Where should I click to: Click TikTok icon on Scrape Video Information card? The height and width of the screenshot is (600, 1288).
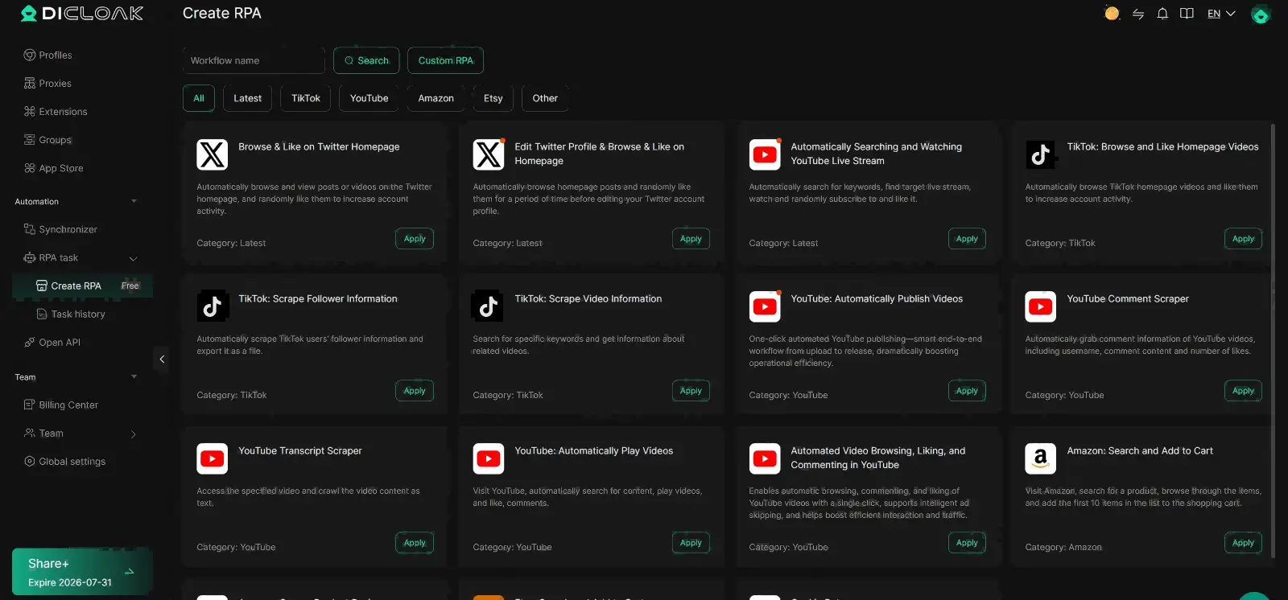pos(489,306)
